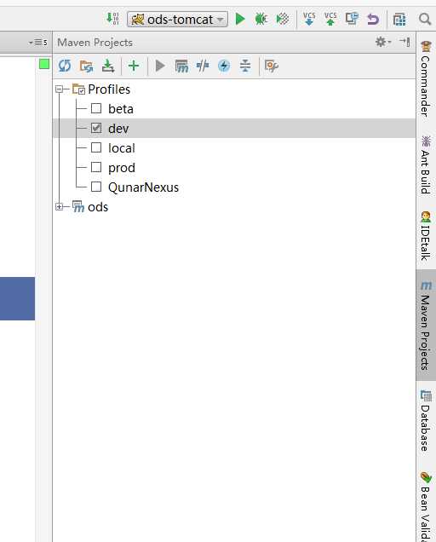
Task: Select the local profile label
Action: tap(121, 148)
